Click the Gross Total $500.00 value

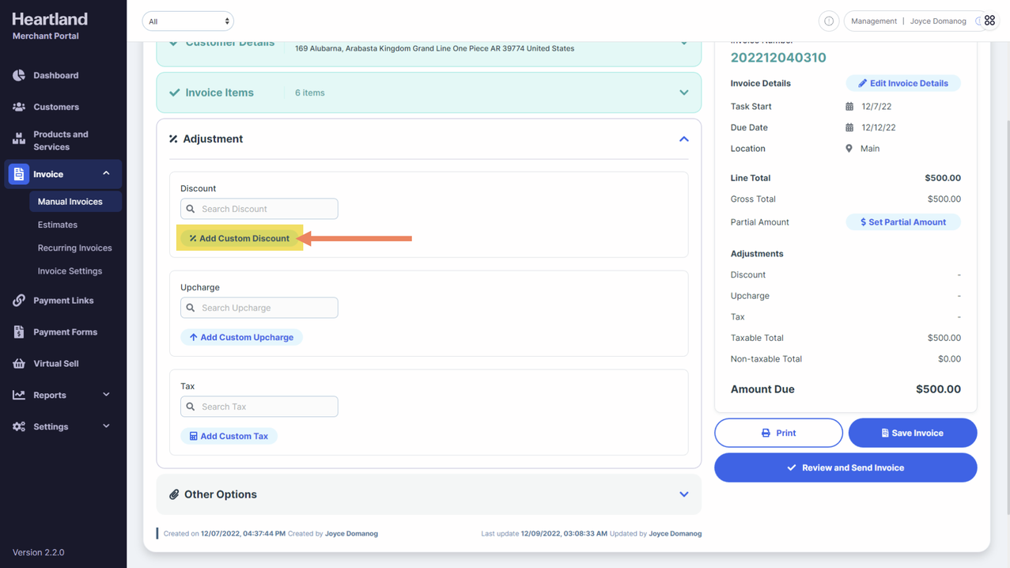(944, 199)
